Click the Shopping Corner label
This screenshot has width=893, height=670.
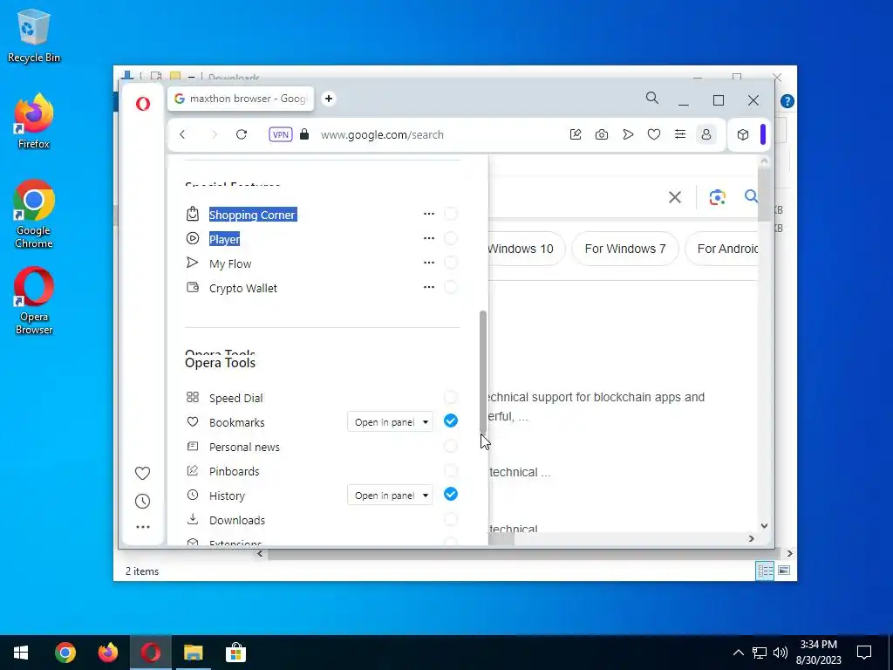click(252, 215)
